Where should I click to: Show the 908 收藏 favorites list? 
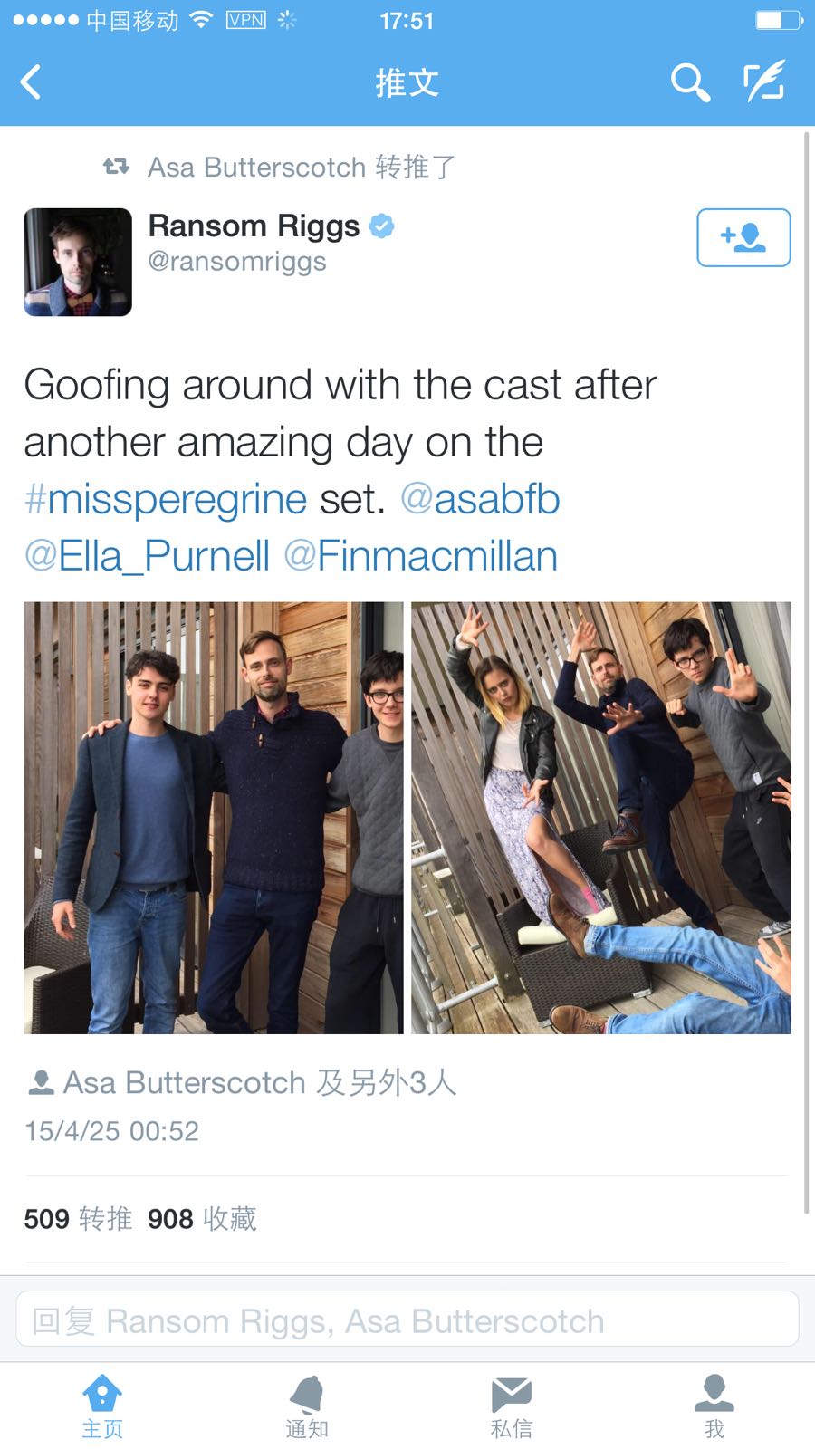(x=202, y=1219)
